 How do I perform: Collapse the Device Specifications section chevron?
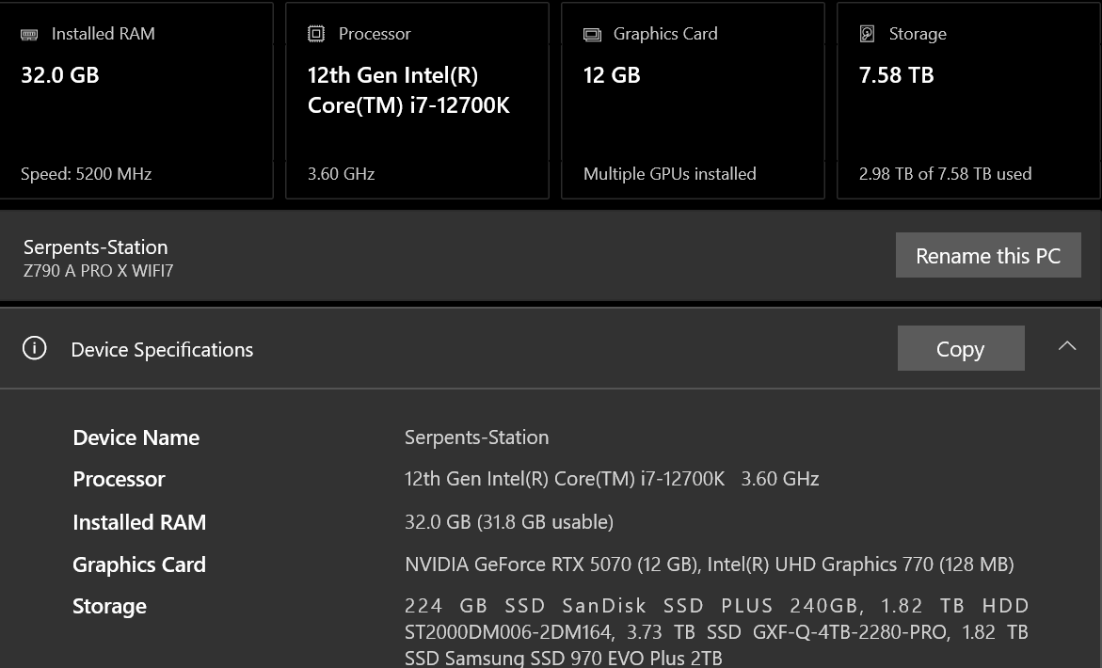point(1067,346)
